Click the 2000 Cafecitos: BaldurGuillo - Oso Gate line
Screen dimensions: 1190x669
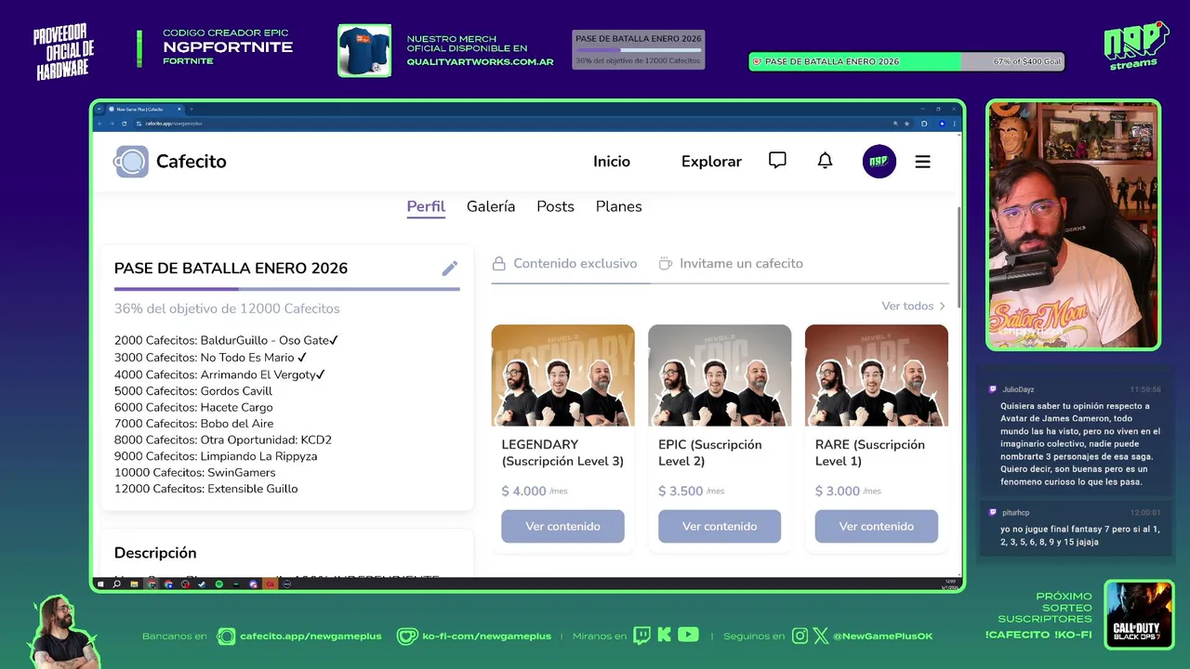click(226, 340)
